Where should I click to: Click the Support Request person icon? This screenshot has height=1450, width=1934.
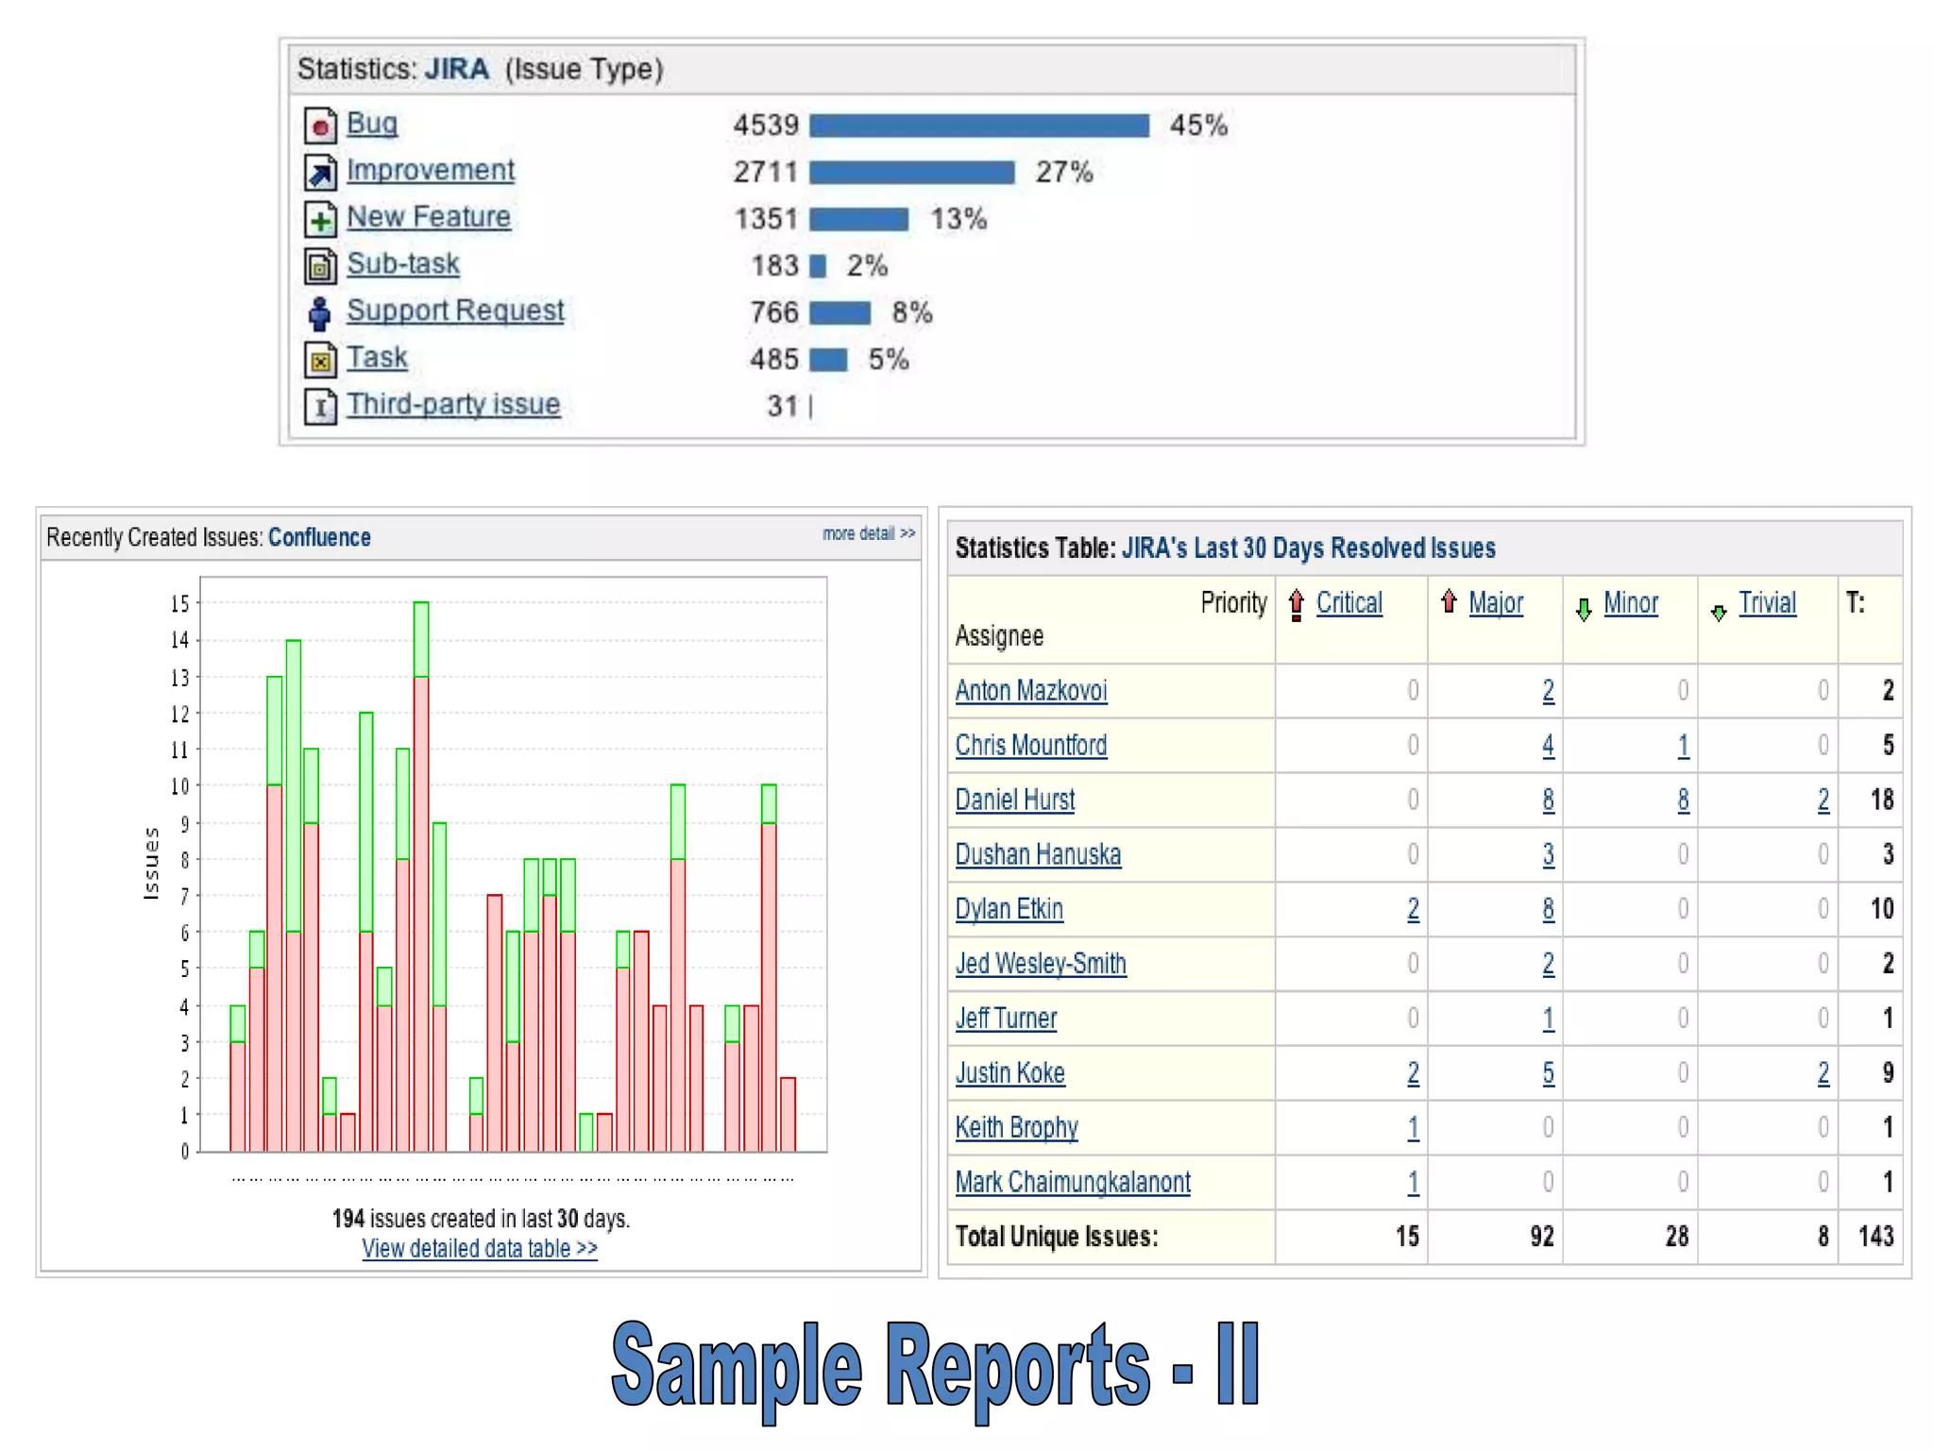pos(320,313)
